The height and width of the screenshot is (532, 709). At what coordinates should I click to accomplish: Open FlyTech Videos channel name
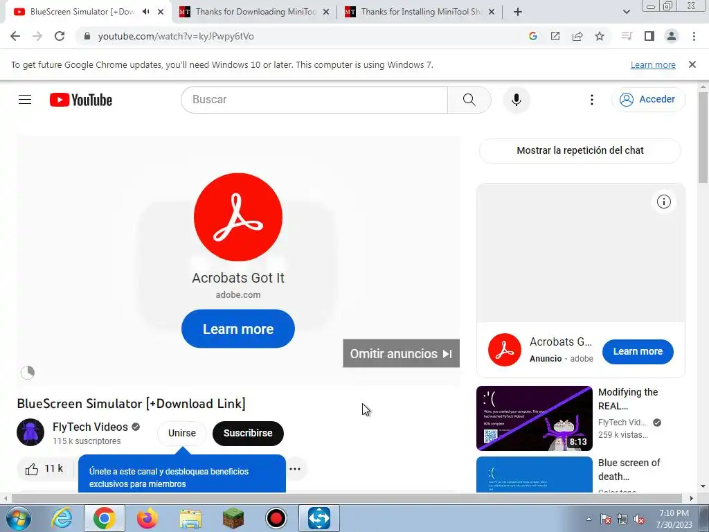click(90, 427)
